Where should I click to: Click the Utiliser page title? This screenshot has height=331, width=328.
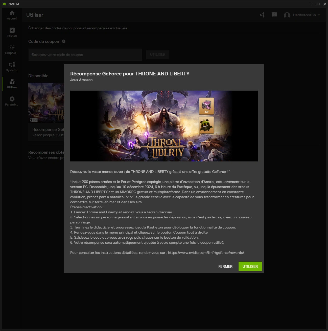pos(35,15)
